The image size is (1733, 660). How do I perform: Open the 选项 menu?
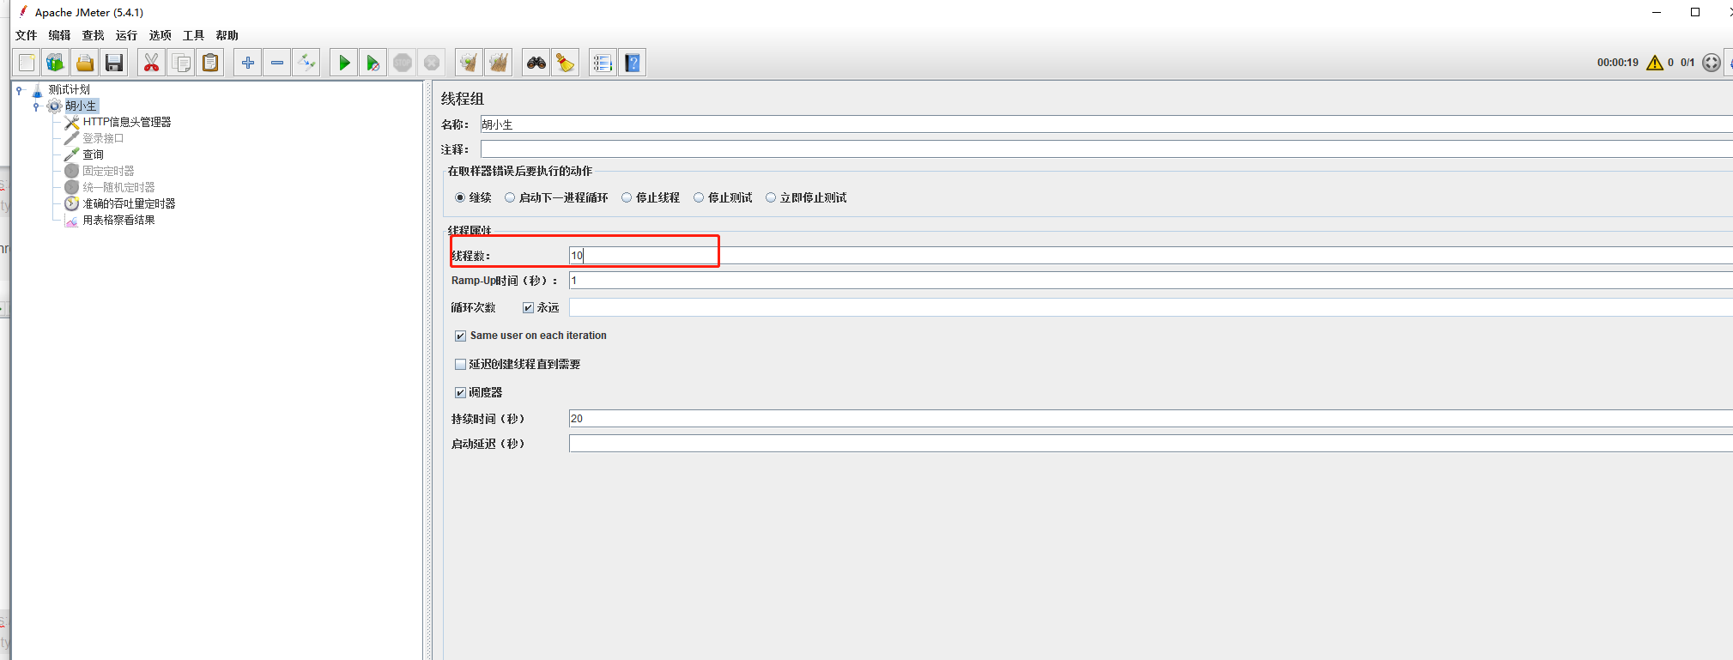[161, 35]
